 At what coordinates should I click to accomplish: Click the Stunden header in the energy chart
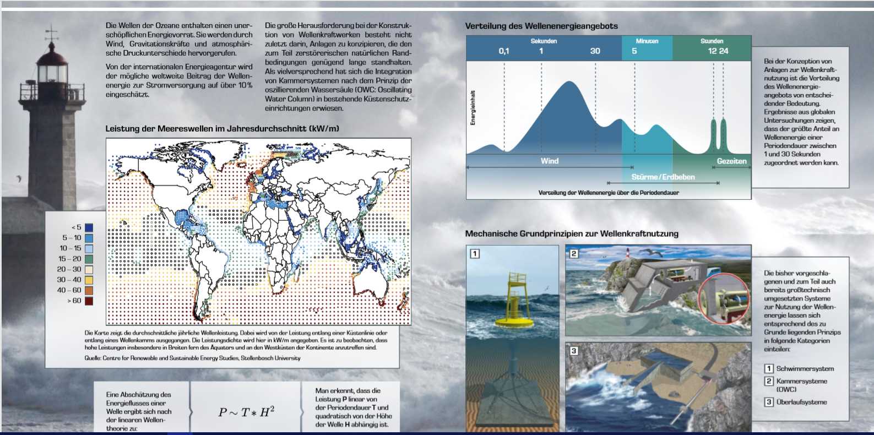pos(712,41)
